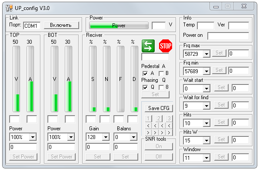The image size is (259, 171).
Task: Expand the Wait for find dropdown
Action: (206, 106)
